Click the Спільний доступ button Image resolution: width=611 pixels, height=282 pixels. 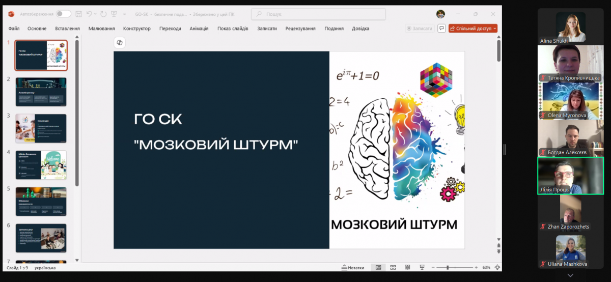coord(473,29)
